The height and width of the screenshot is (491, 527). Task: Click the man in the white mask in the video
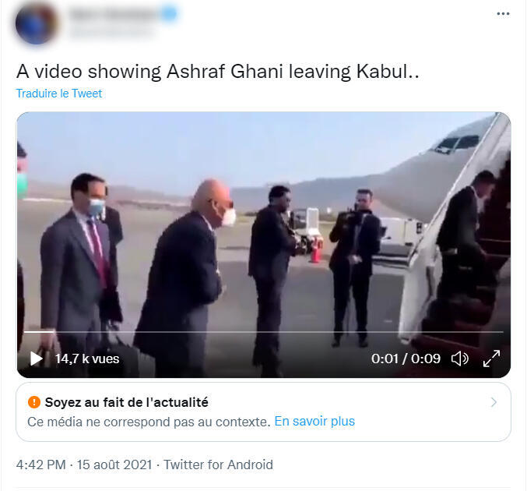click(204, 265)
